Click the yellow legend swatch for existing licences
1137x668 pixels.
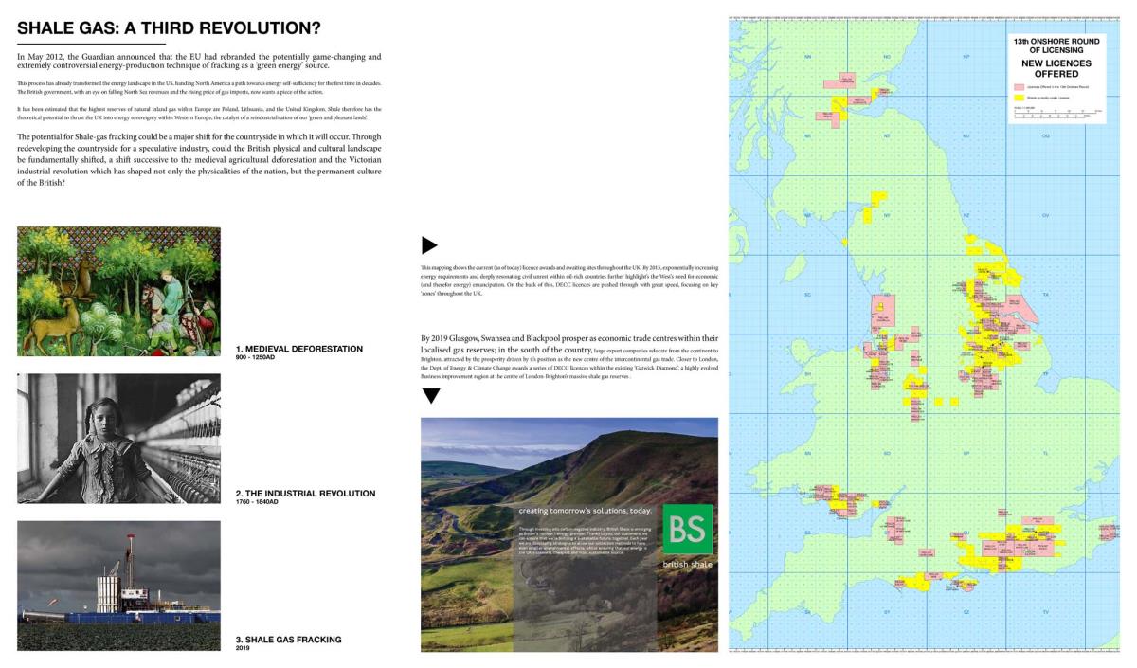[1020, 97]
